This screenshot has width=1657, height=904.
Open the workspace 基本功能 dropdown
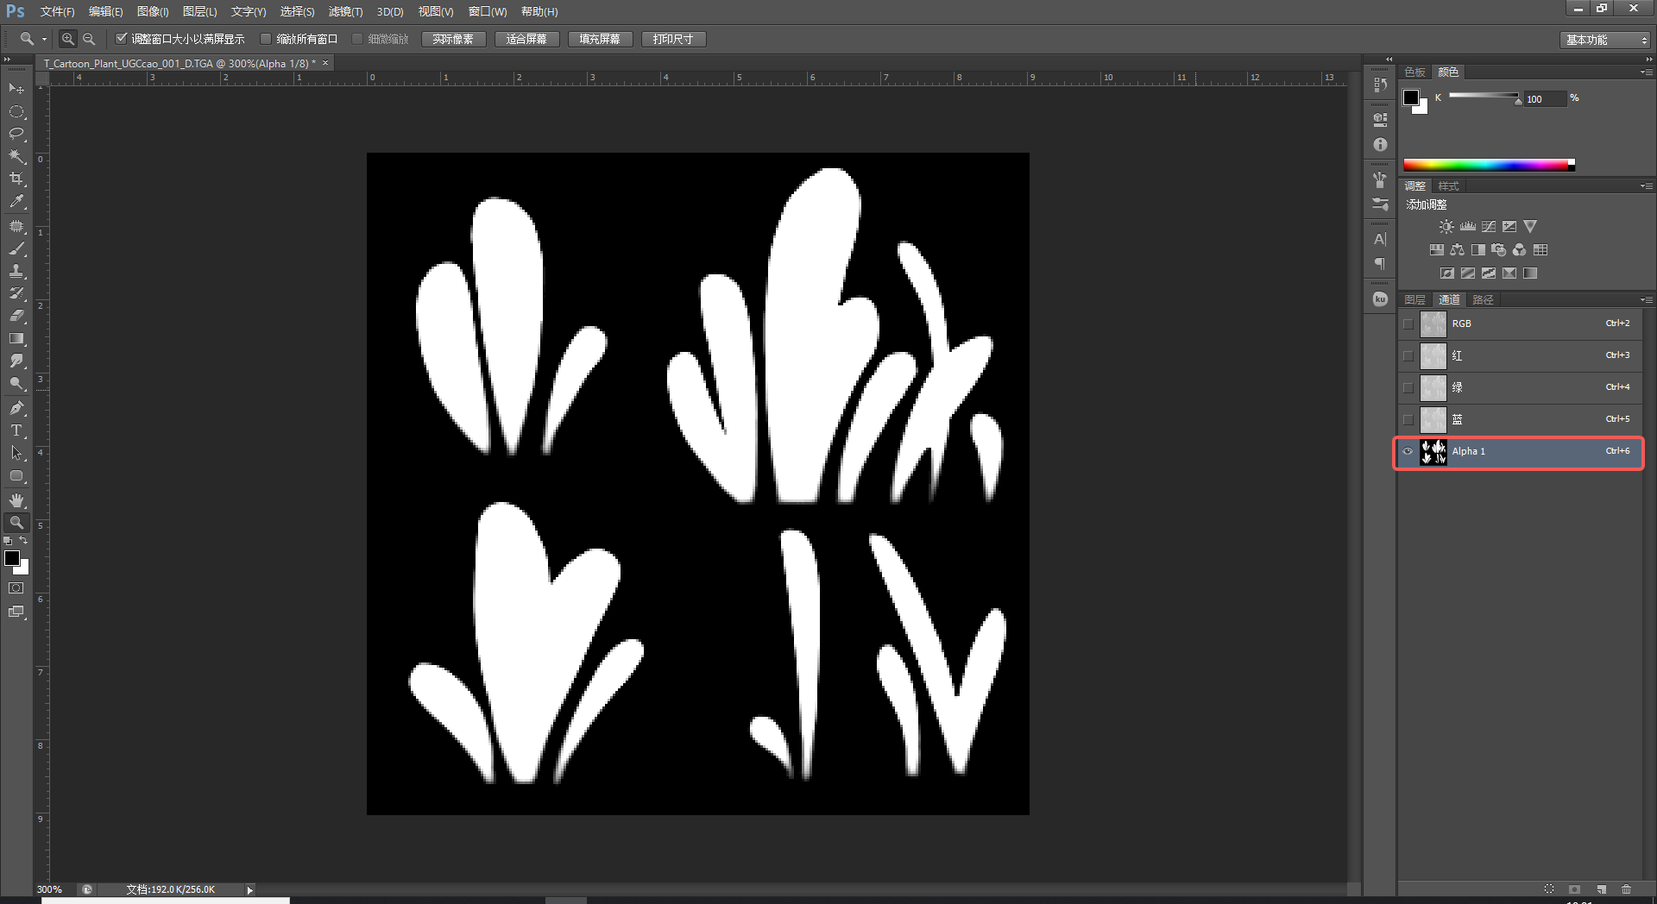click(1604, 40)
